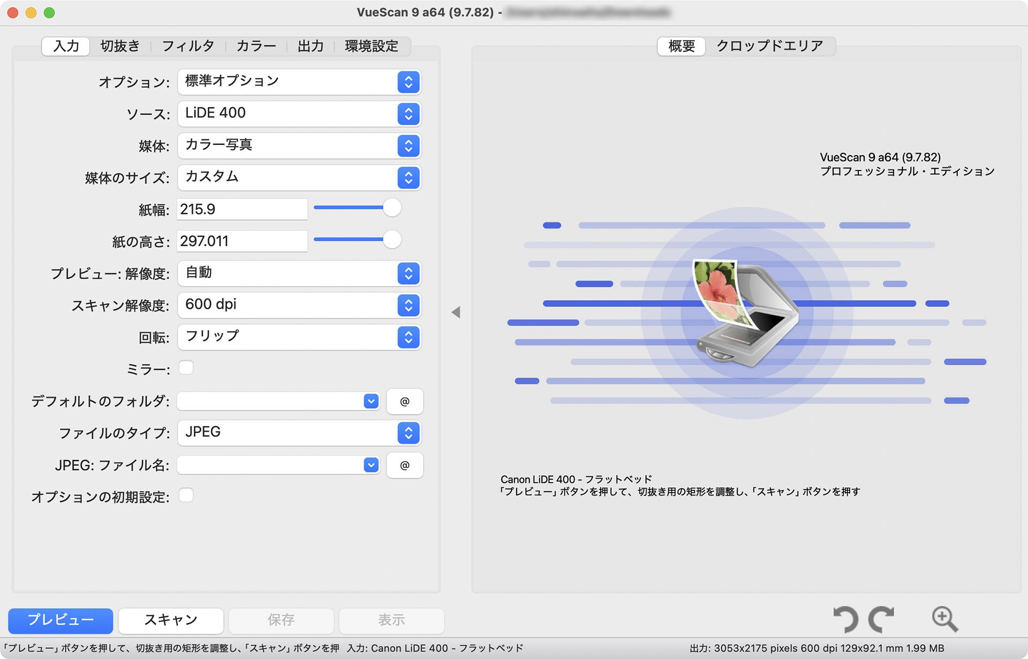Enable the オプションの初期設定 checkbox

(x=186, y=495)
